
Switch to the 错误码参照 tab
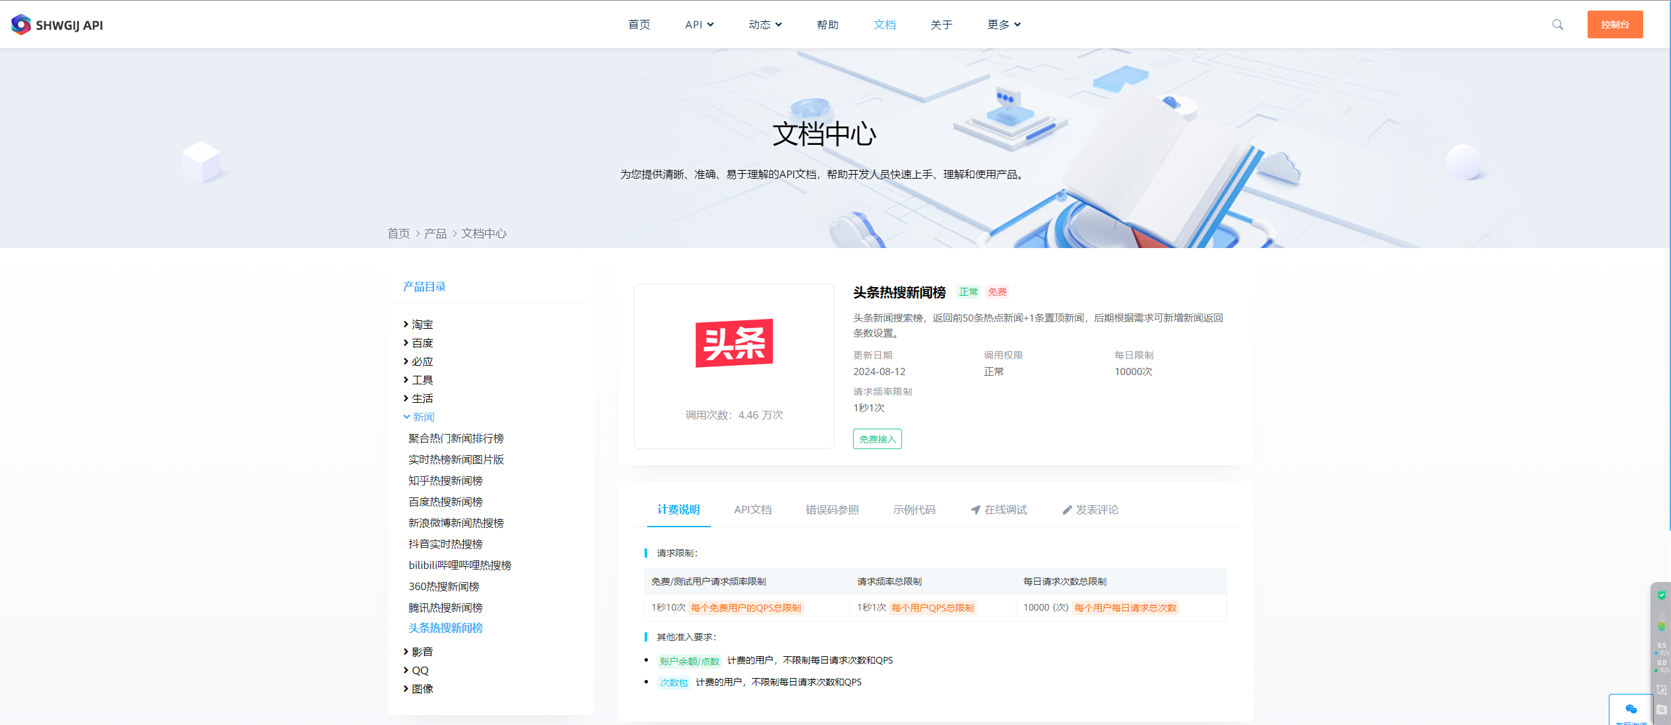coord(832,509)
